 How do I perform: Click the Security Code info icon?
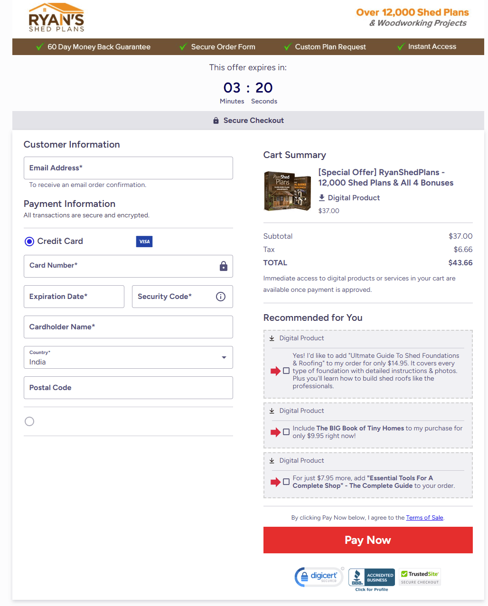click(220, 296)
